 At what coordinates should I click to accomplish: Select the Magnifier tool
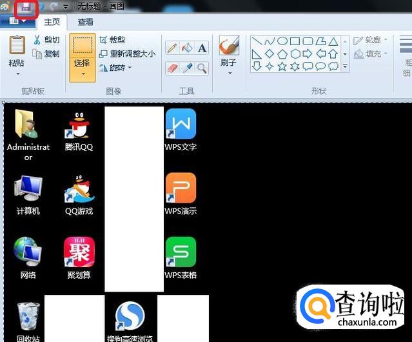(x=202, y=68)
